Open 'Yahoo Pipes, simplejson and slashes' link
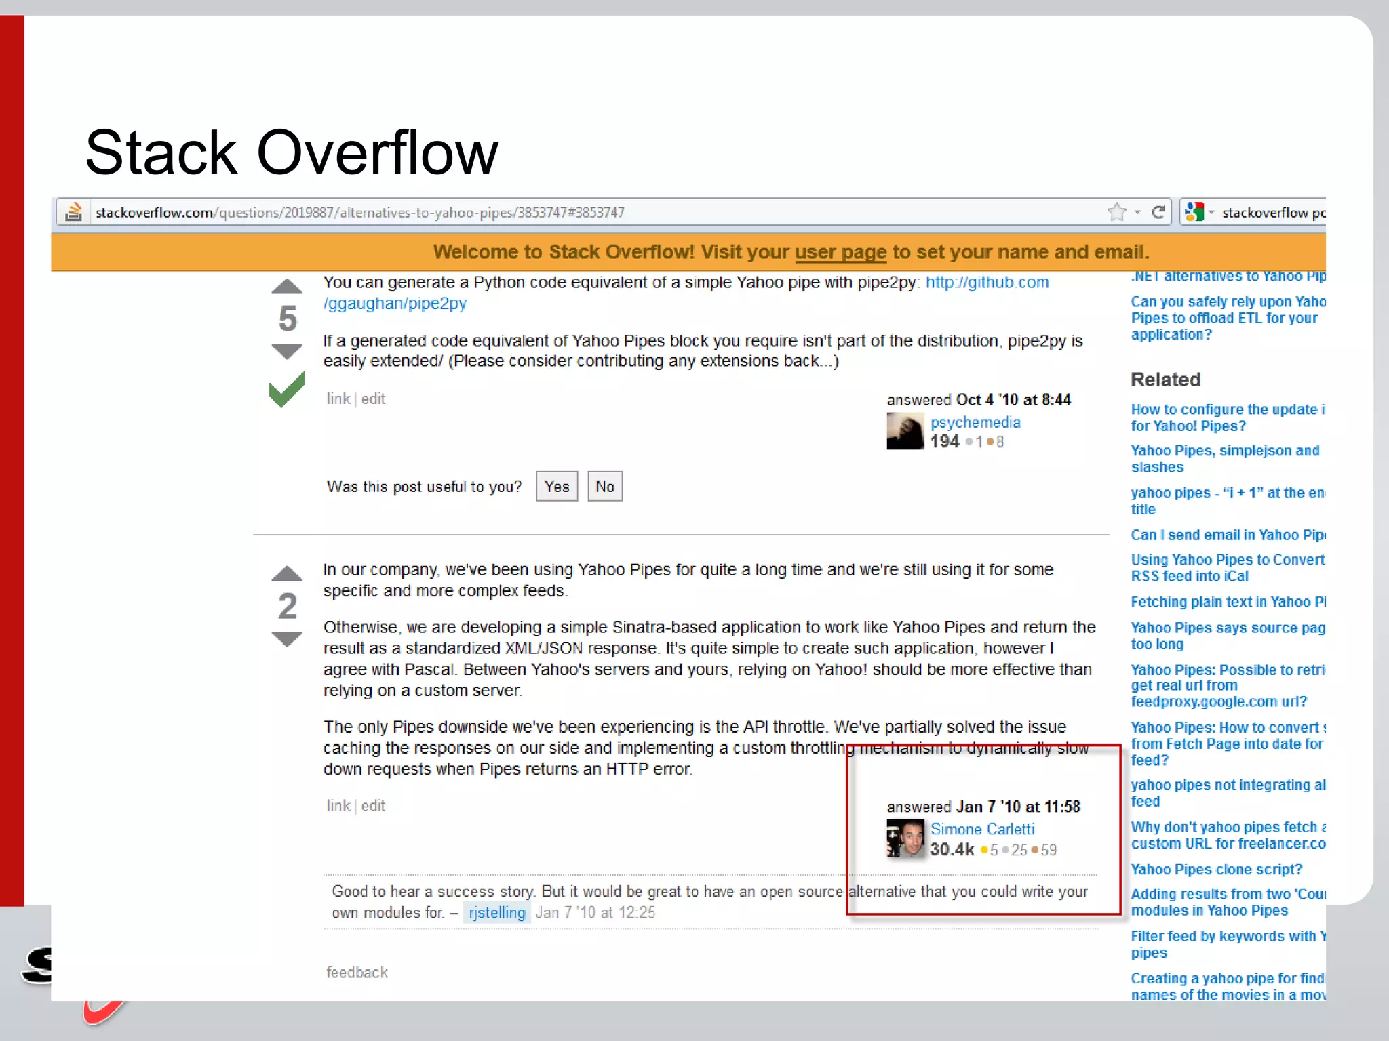 (x=1225, y=459)
